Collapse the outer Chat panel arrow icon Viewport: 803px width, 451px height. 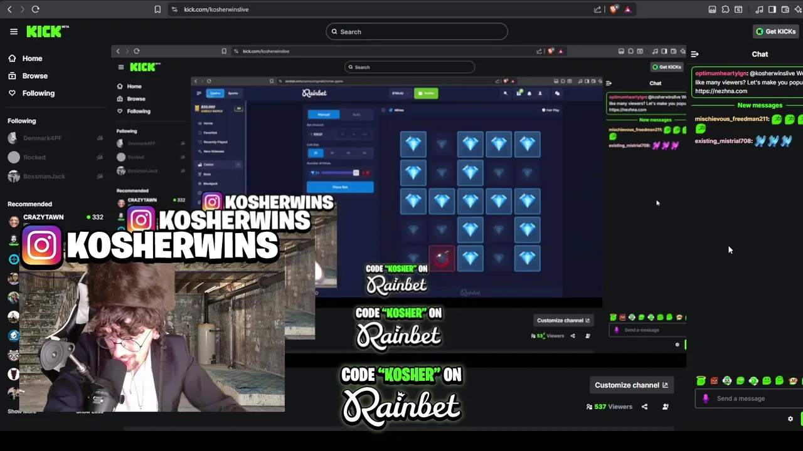[x=694, y=54]
